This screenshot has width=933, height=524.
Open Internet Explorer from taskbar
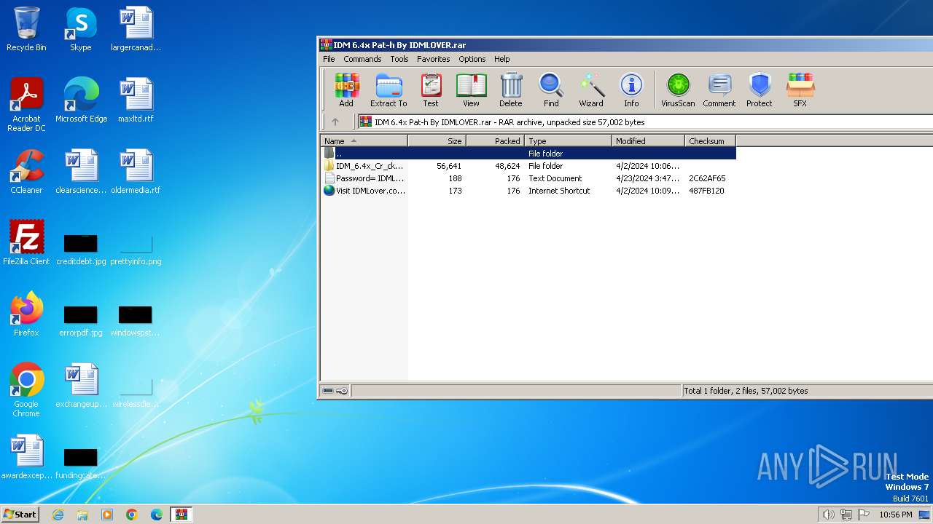tap(58, 515)
